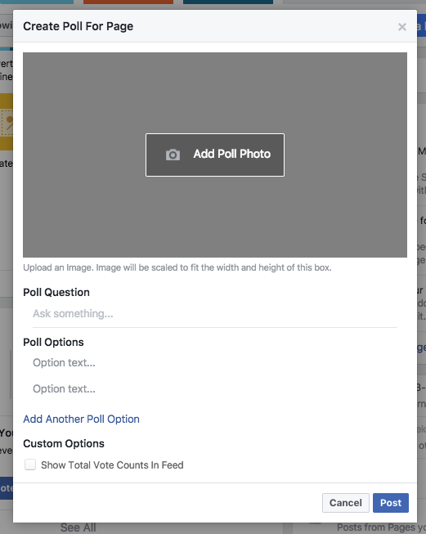Click the blue button beside the dialog's X

point(422,27)
